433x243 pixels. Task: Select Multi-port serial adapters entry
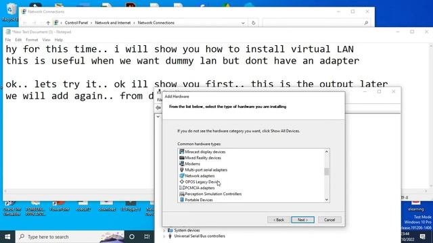pyautogui.click(x=206, y=170)
